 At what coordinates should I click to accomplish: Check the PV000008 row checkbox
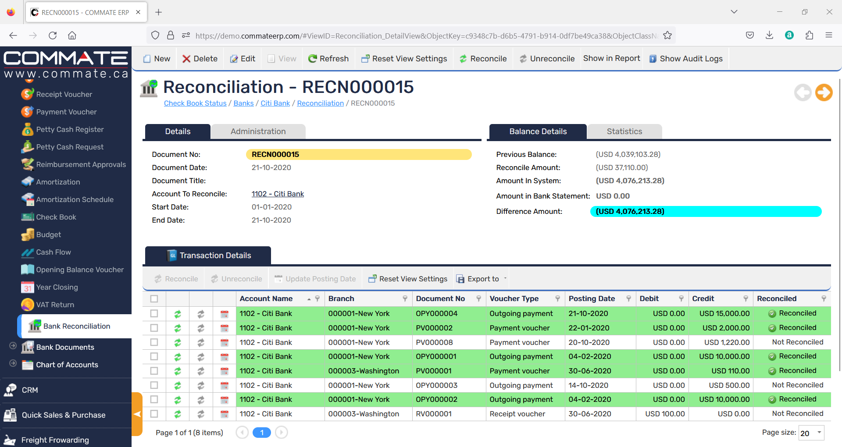click(154, 342)
